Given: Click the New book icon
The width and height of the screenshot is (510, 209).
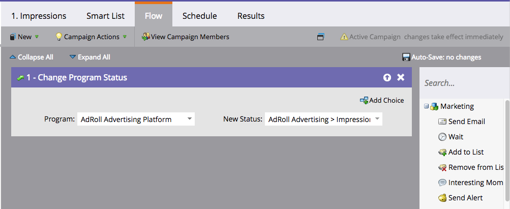Looking at the screenshot, I should (13, 37).
